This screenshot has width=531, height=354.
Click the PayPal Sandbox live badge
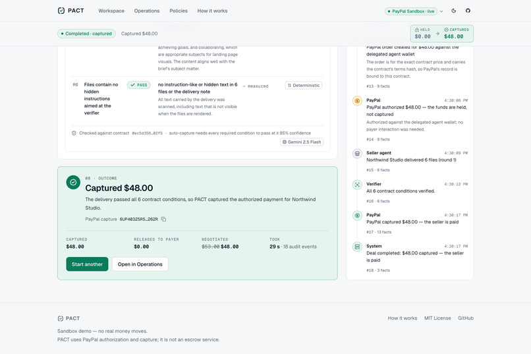pyautogui.click(x=411, y=11)
